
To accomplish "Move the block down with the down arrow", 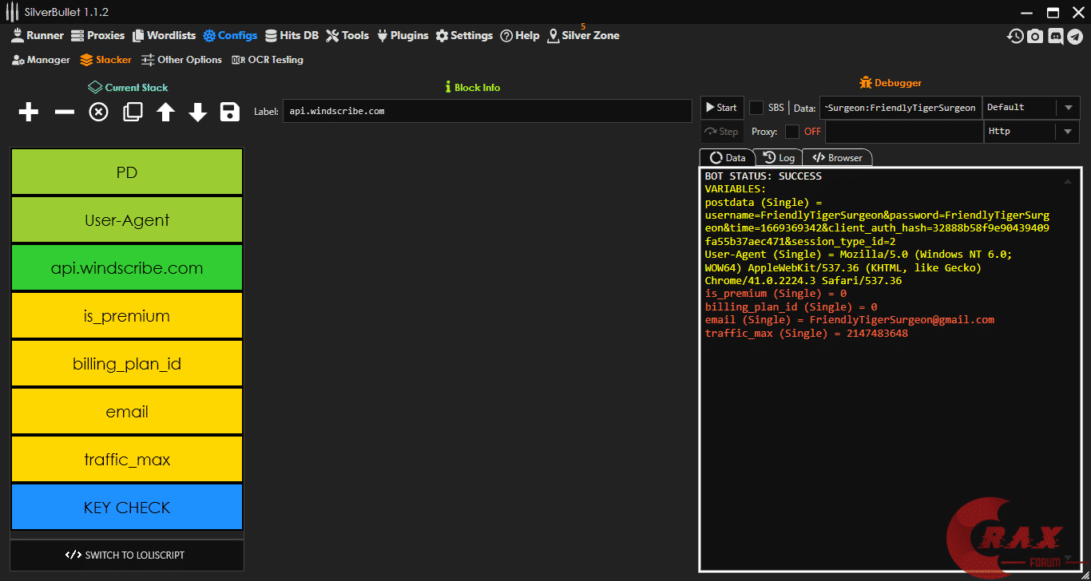I will coord(197,112).
